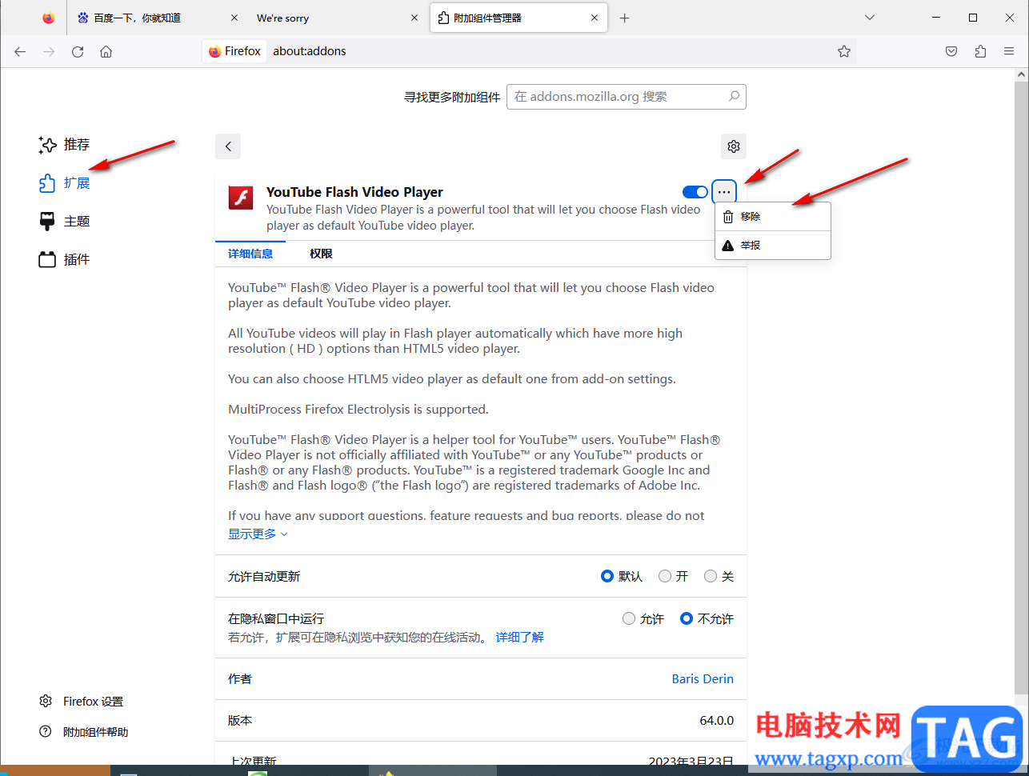Click the Firefox identity box in address bar
1029x776 pixels.
pyautogui.click(x=234, y=51)
